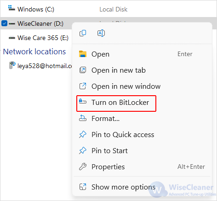Screen dimensions: 217x201
Task: Click the folder icon beside Open
Action: click(x=83, y=54)
